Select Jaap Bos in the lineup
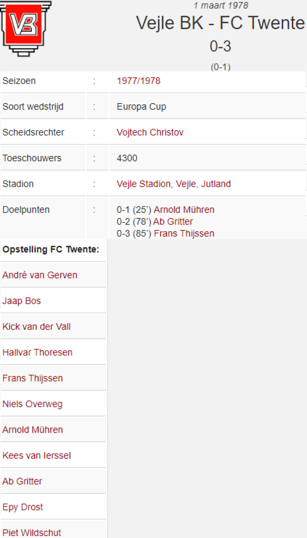Viewport: 307px width, 538px height. point(22,301)
